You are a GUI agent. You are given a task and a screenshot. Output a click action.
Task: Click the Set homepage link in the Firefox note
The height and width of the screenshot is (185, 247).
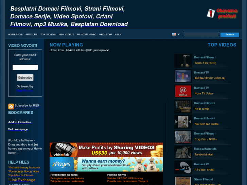pos(23,147)
